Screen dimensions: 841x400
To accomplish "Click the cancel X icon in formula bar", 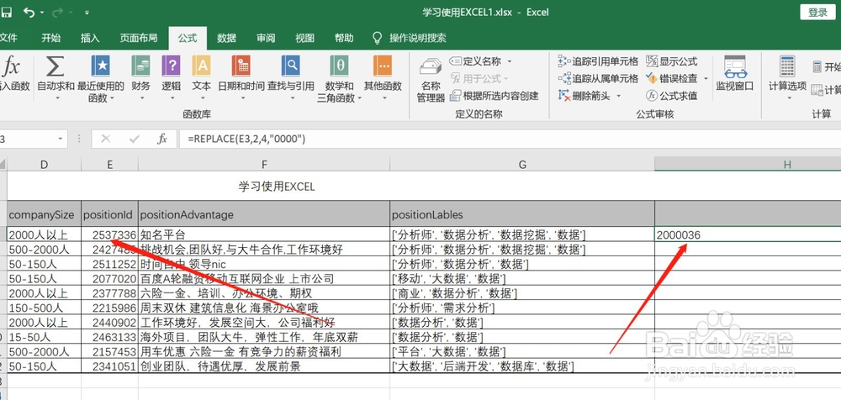I will click(x=106, y=139).
